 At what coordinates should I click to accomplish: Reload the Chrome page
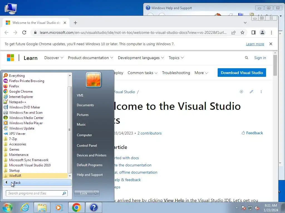click(x=24, y=32)
